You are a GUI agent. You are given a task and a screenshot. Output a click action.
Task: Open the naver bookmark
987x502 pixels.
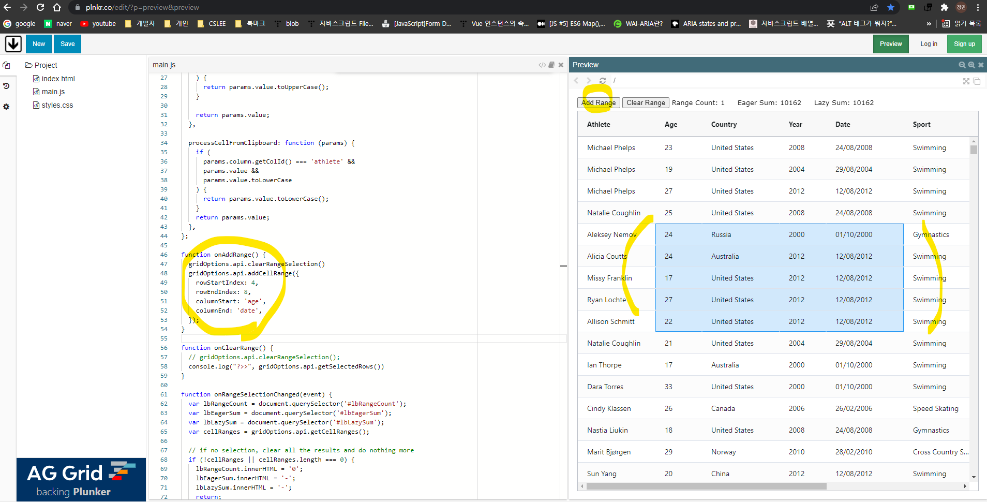(x=58, y=23)
